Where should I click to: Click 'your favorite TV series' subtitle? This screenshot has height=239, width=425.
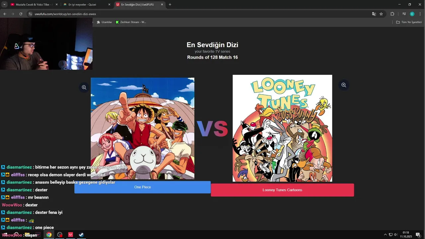pyautogui.click(x=212, y=51)
